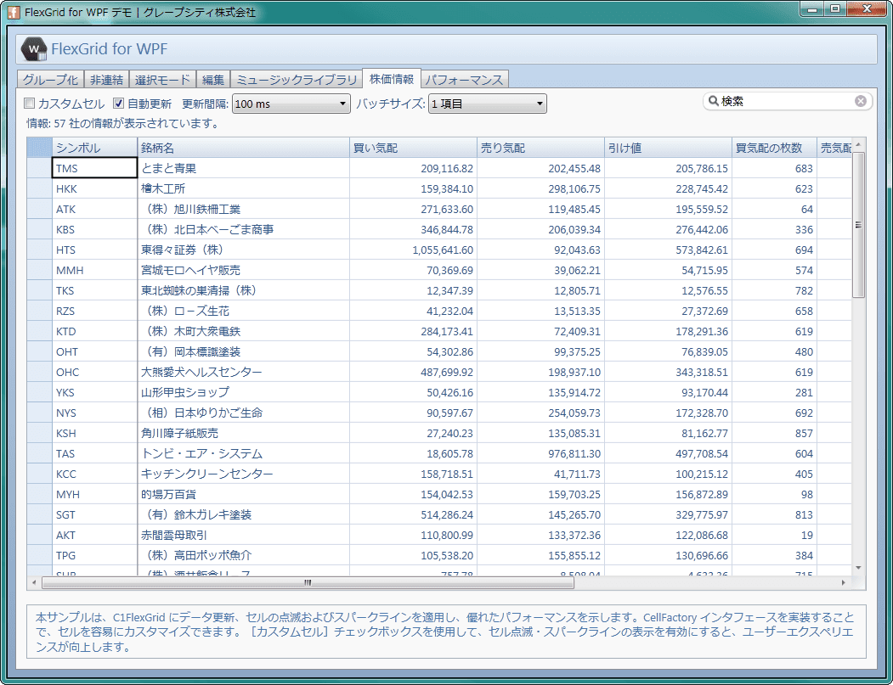This screenshot has height=685, width=893.
Task: Select the （株）木町大衆電鉄 cell
Action: (x=243, y=332)
